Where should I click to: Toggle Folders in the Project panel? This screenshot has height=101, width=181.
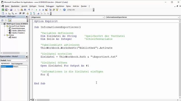10,20
